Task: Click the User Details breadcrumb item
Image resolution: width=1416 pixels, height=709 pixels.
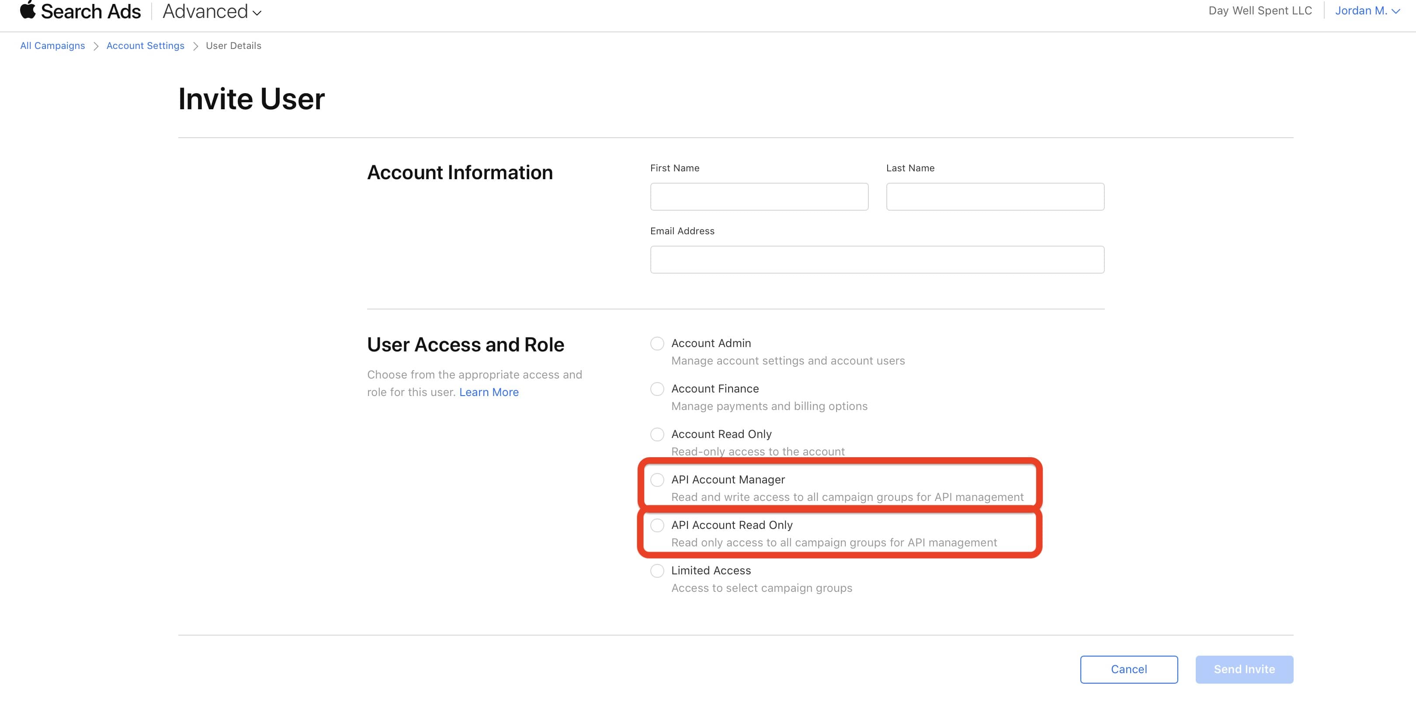Action: tap(233, 45)
